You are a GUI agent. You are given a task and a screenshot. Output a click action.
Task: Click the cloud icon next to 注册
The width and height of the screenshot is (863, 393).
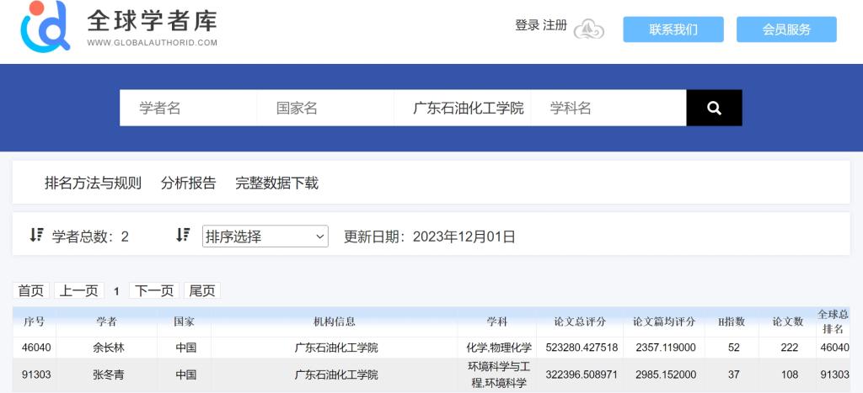tap(588, 29)
